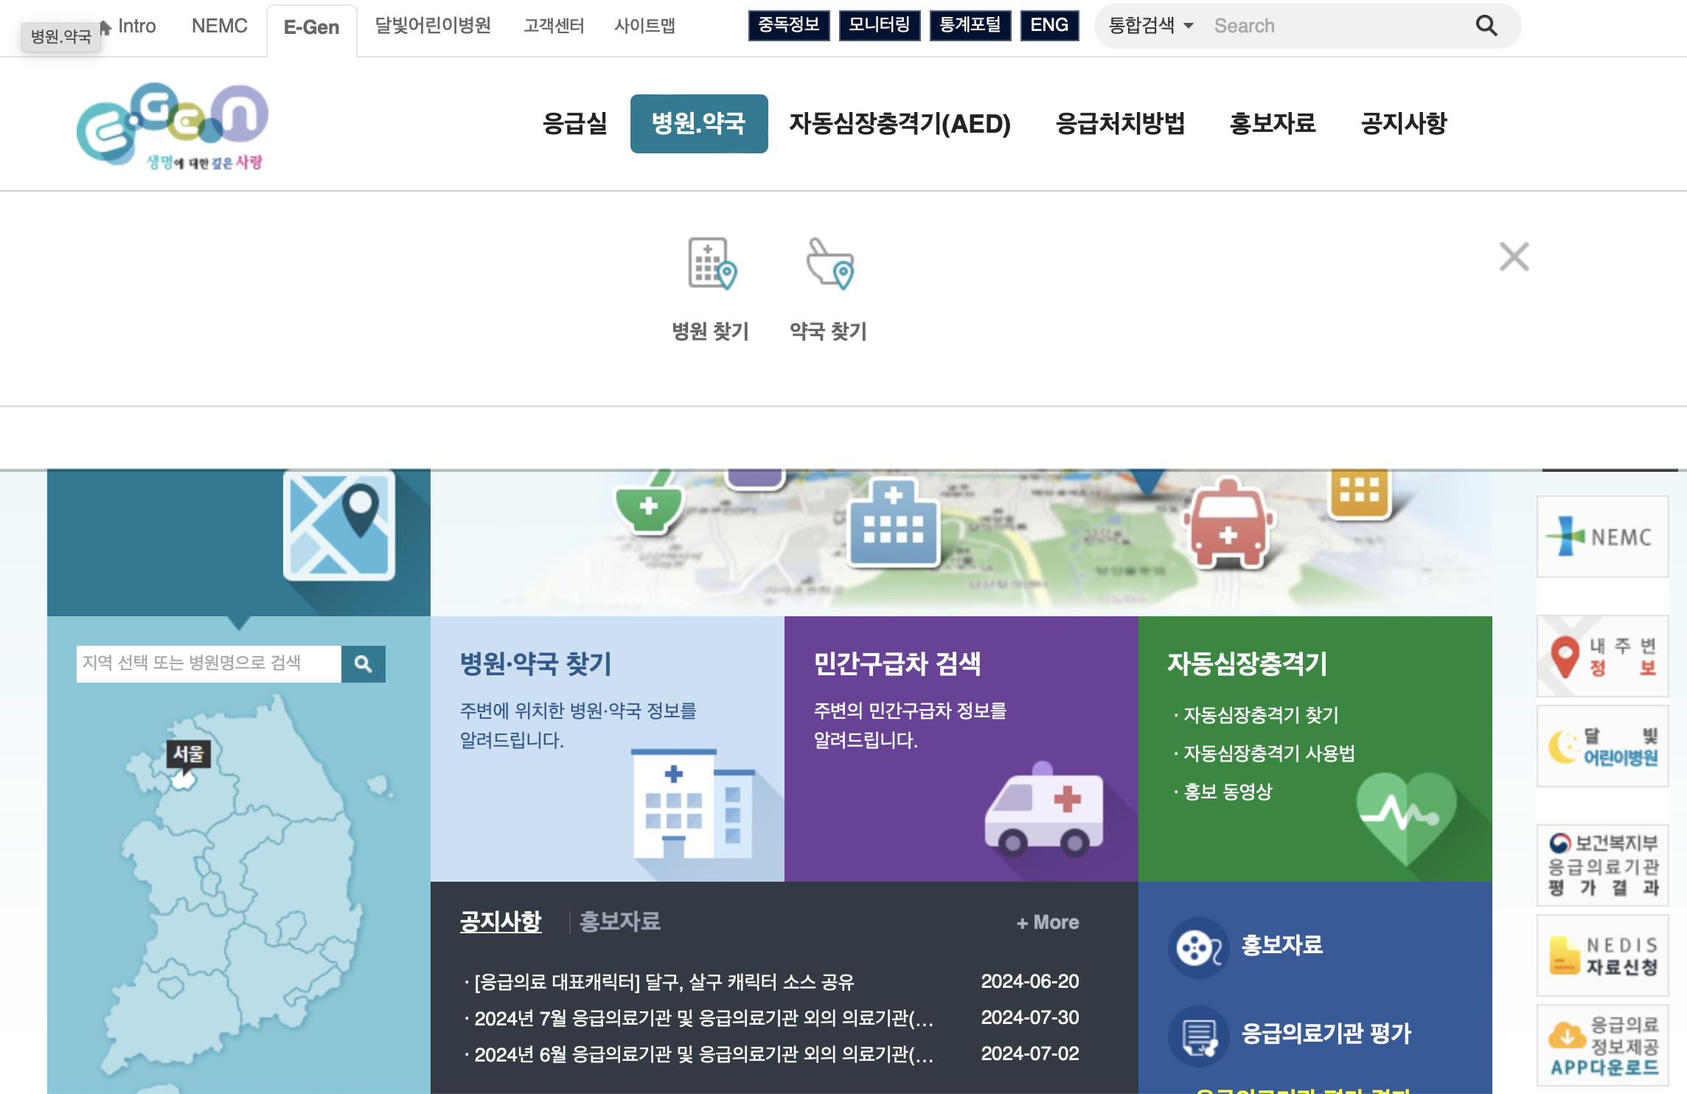
Task: Click the 응급의료기관 평가 document icon
Action: tap(1197, 1035)
